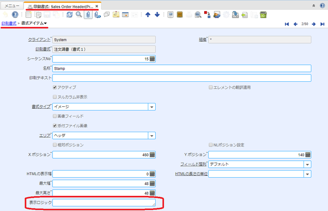Click the 2/50 record counter text
The height and width of the screenshot is (211, 328).
click(305, 24)
